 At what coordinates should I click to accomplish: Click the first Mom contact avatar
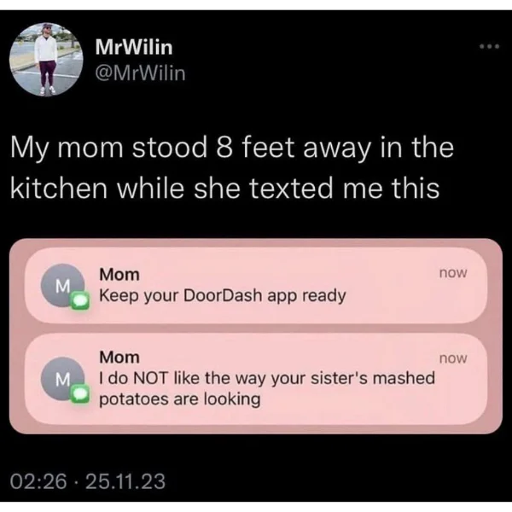pyautogui.click(x=62, y=285)
